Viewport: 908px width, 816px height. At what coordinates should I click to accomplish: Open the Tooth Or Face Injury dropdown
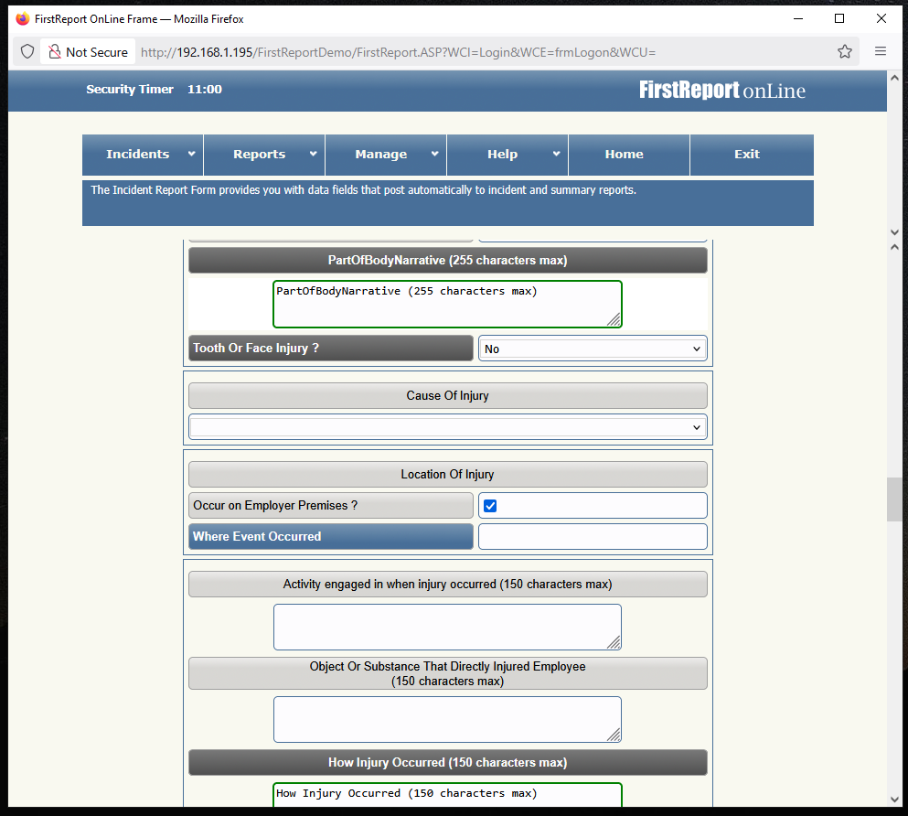[x=593, y=349]
